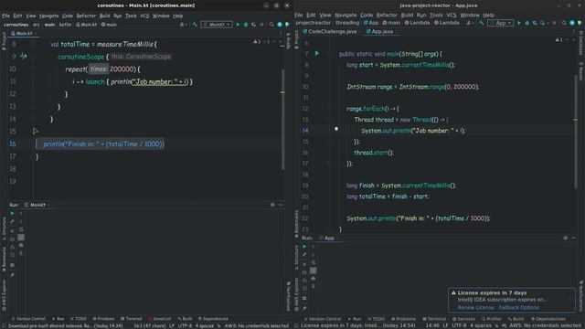Image resolution: width=585 pixels, height=329 pixels.
Task: Click AWS credentials status in right window
Action: [547, 325]
